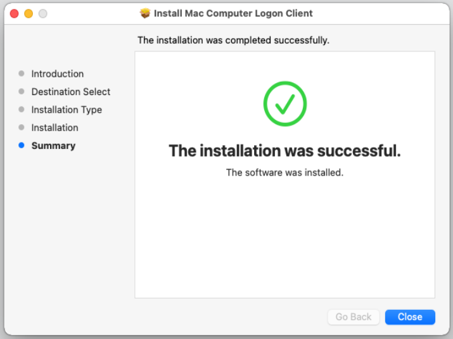Image resolution: width=453 pixels, height=339 pixels.
Task: Select the Introduction step in sidebar
Action: (58, 74)
